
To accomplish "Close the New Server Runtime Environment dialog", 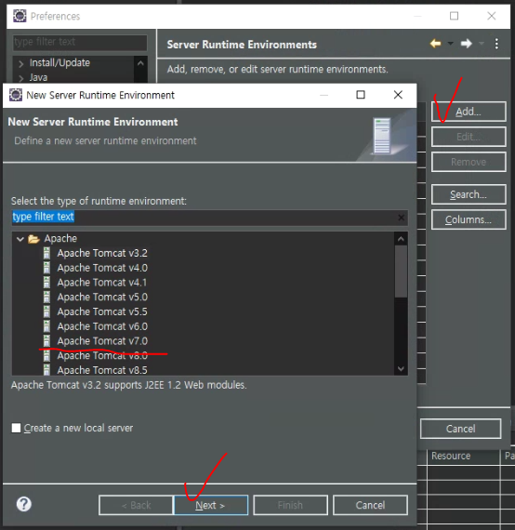I will pos(398,95).
